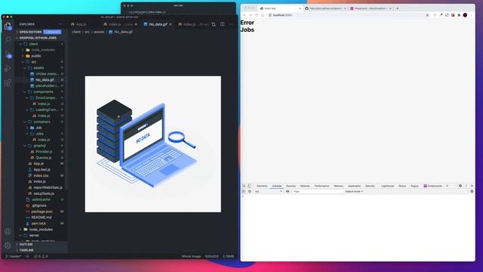Open DevTools Sources tab
Image resolution: width=483 pixels, height=272 pixels.
(x=291, y=186)
